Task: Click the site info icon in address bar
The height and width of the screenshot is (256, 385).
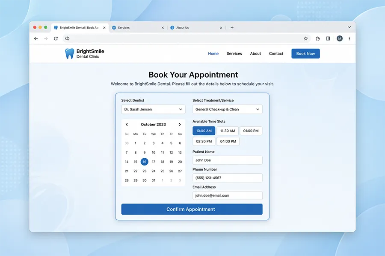Action: pos(67,38)
